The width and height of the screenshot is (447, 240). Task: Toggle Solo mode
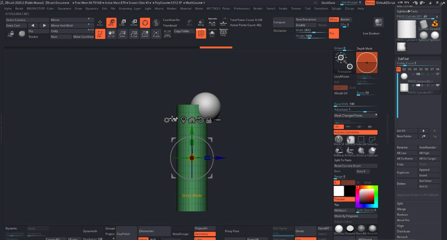[212, 33]
